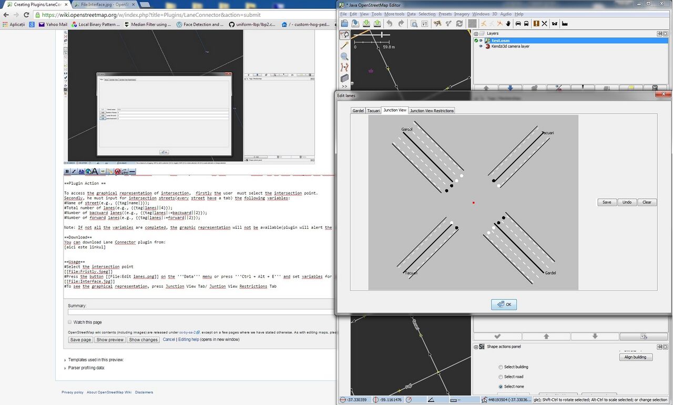Collapse the Shape actions panel arrow
Screen dimensions: 673x405
pos(476,347)
